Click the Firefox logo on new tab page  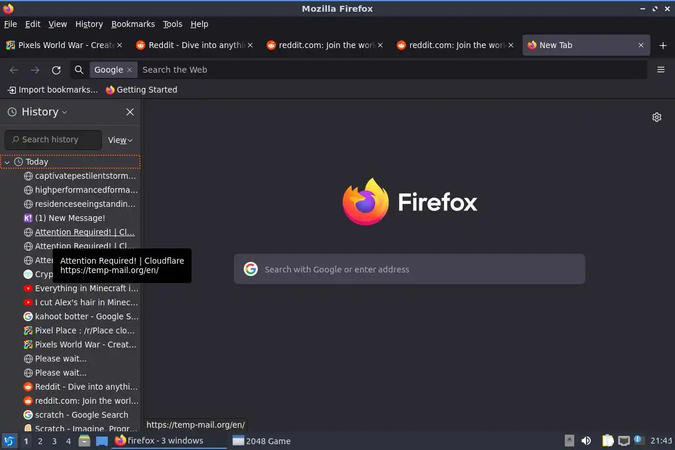click(366, 202)
